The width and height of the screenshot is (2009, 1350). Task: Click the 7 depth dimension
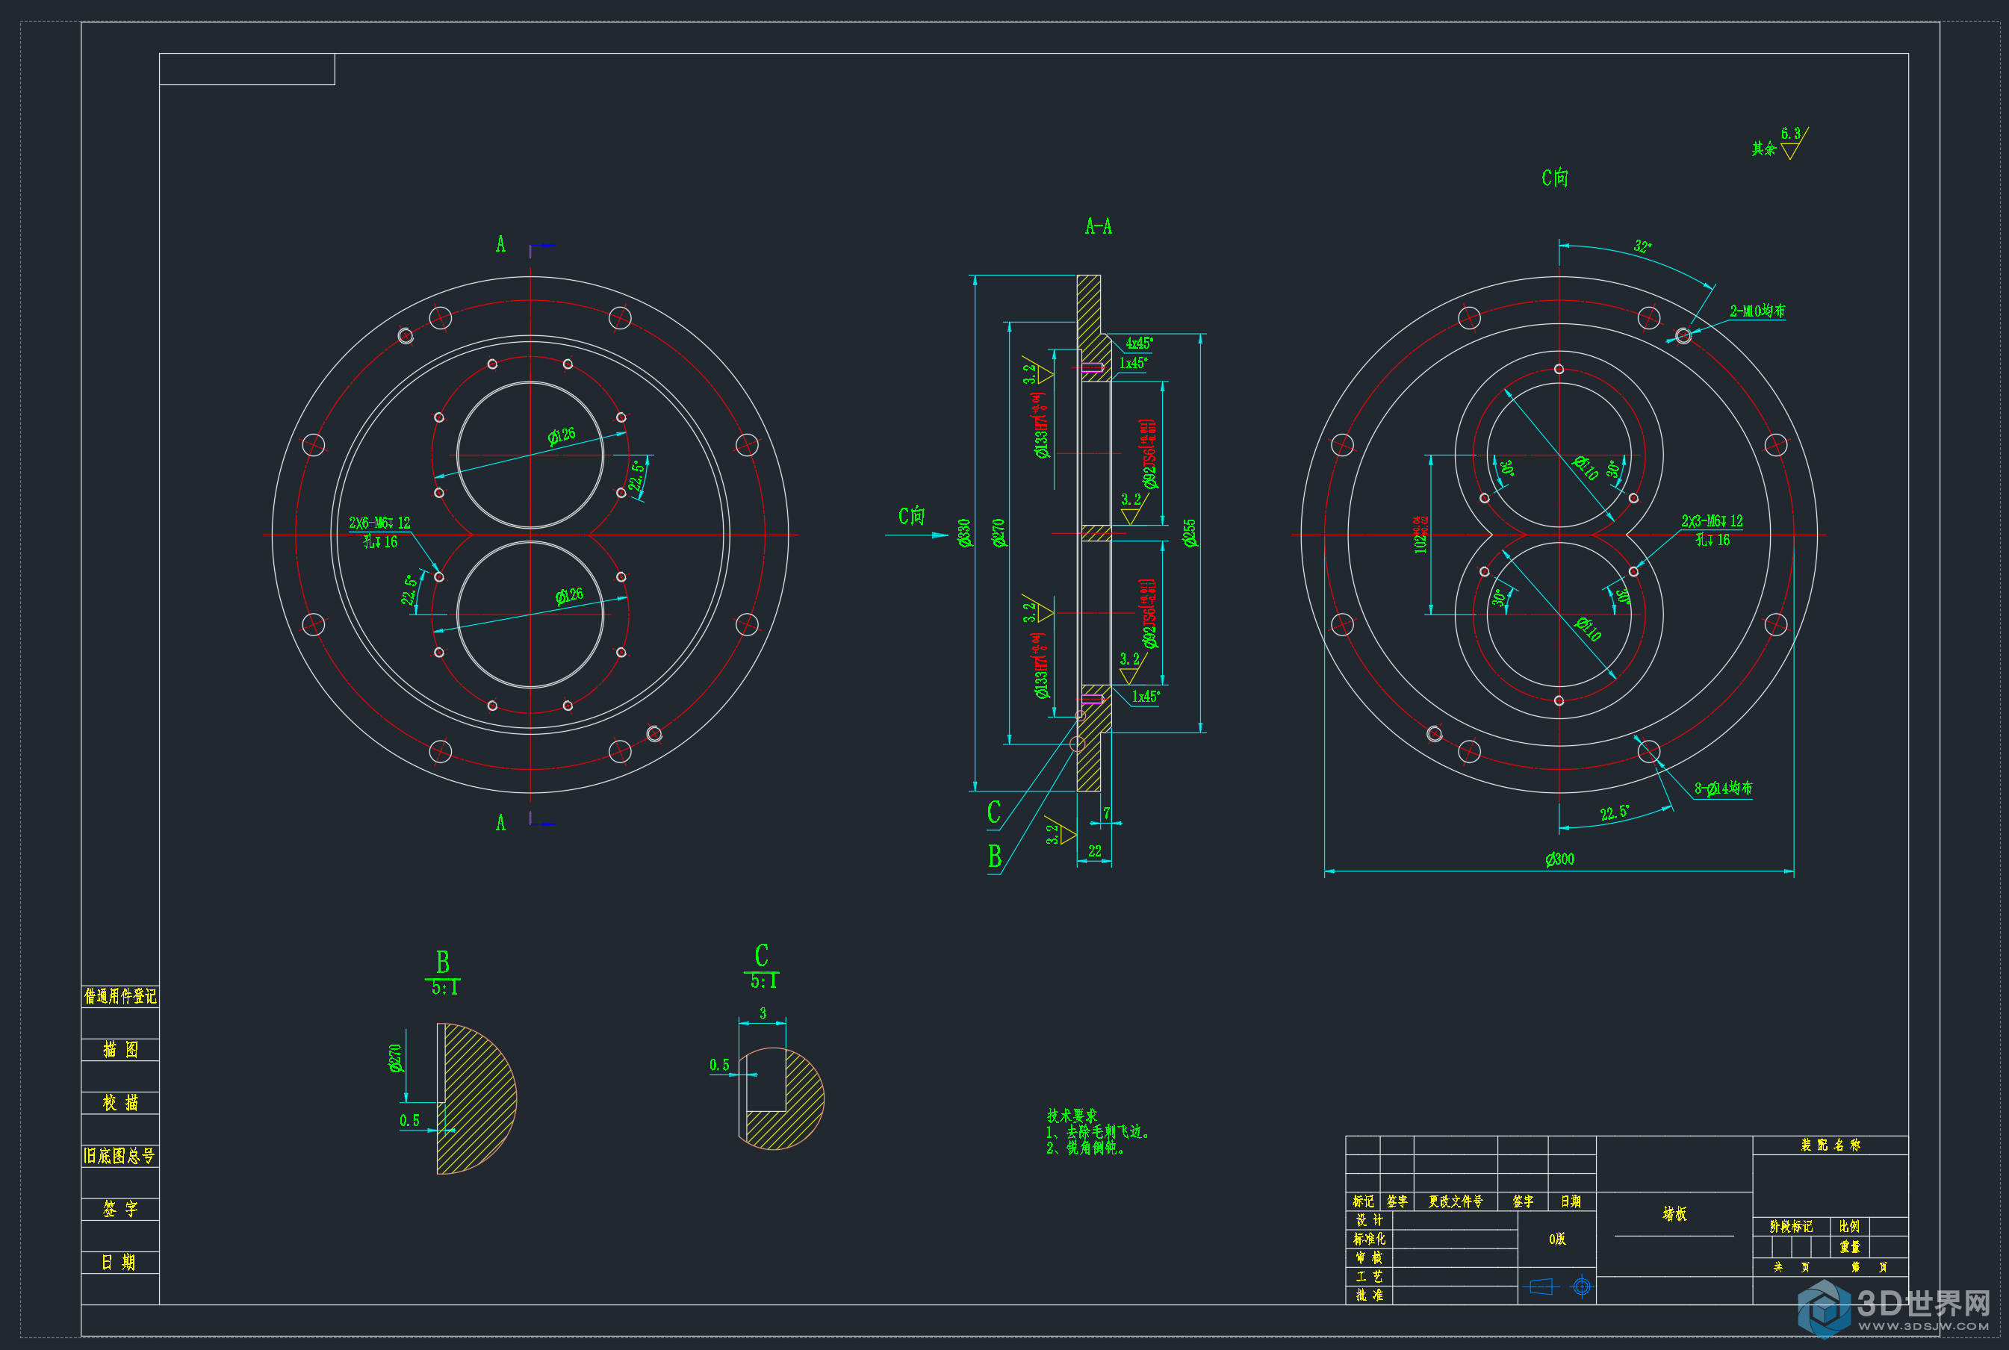(1107, 812)
